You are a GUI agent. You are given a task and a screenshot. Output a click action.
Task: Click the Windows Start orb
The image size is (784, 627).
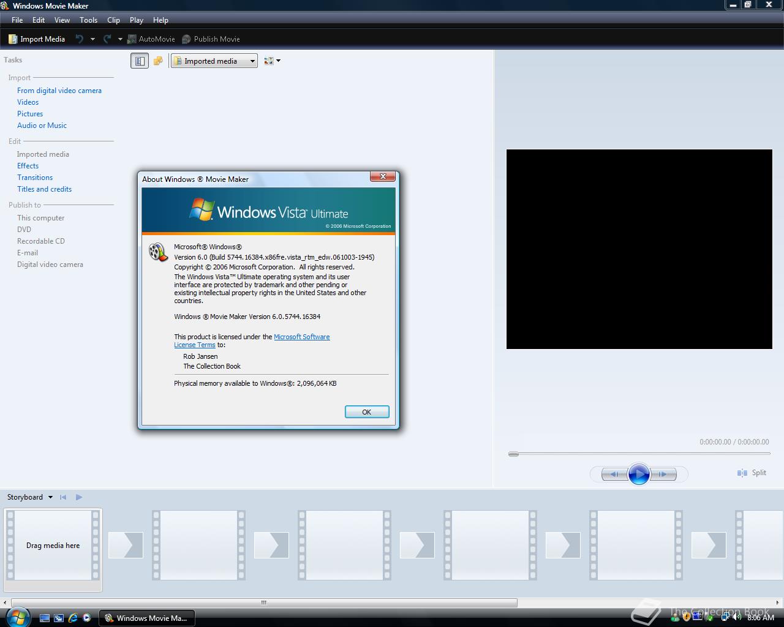point(17,617)
